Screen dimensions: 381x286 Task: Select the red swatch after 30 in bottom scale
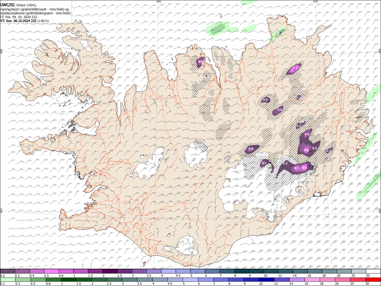click(x=373, y=279)
